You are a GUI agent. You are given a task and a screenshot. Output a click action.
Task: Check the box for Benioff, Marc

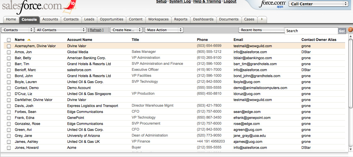[x=9, y=70]
